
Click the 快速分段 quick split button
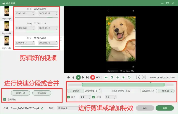coord(42,93)
